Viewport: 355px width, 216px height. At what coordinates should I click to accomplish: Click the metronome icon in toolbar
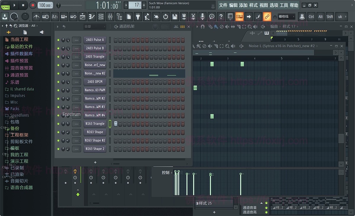click(36, 17)
